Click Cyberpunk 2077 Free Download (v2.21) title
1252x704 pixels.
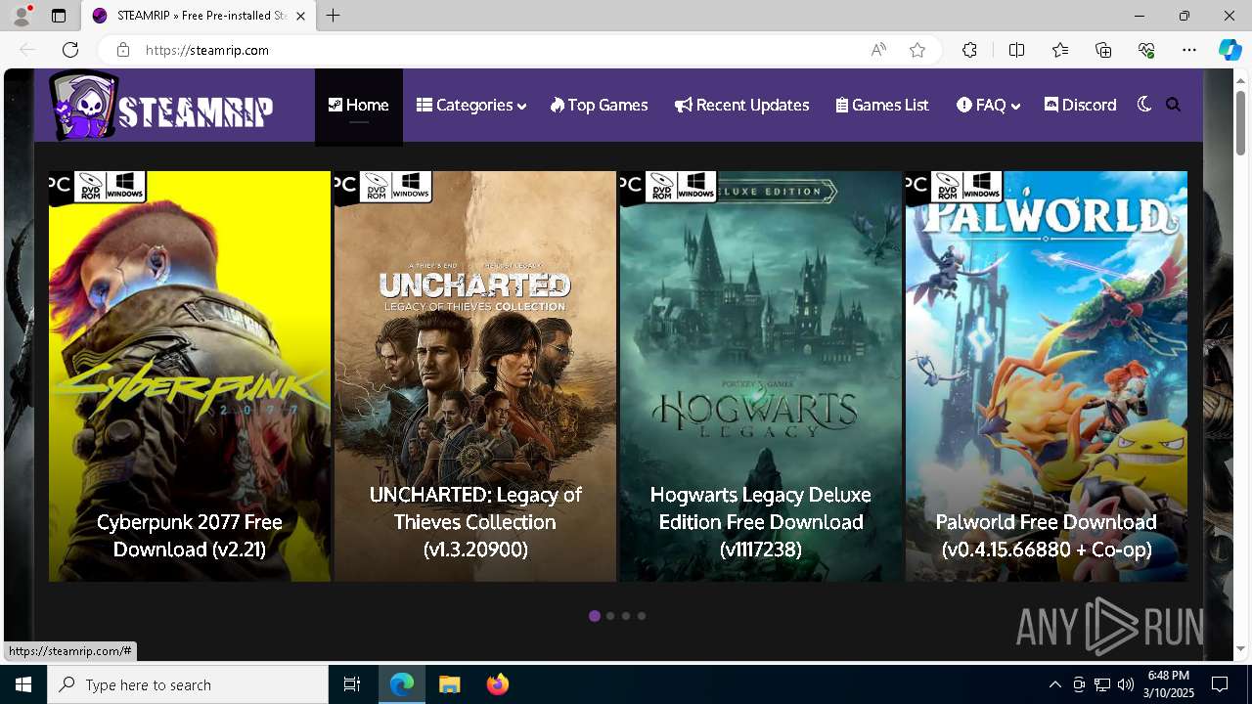click(190, 536)
